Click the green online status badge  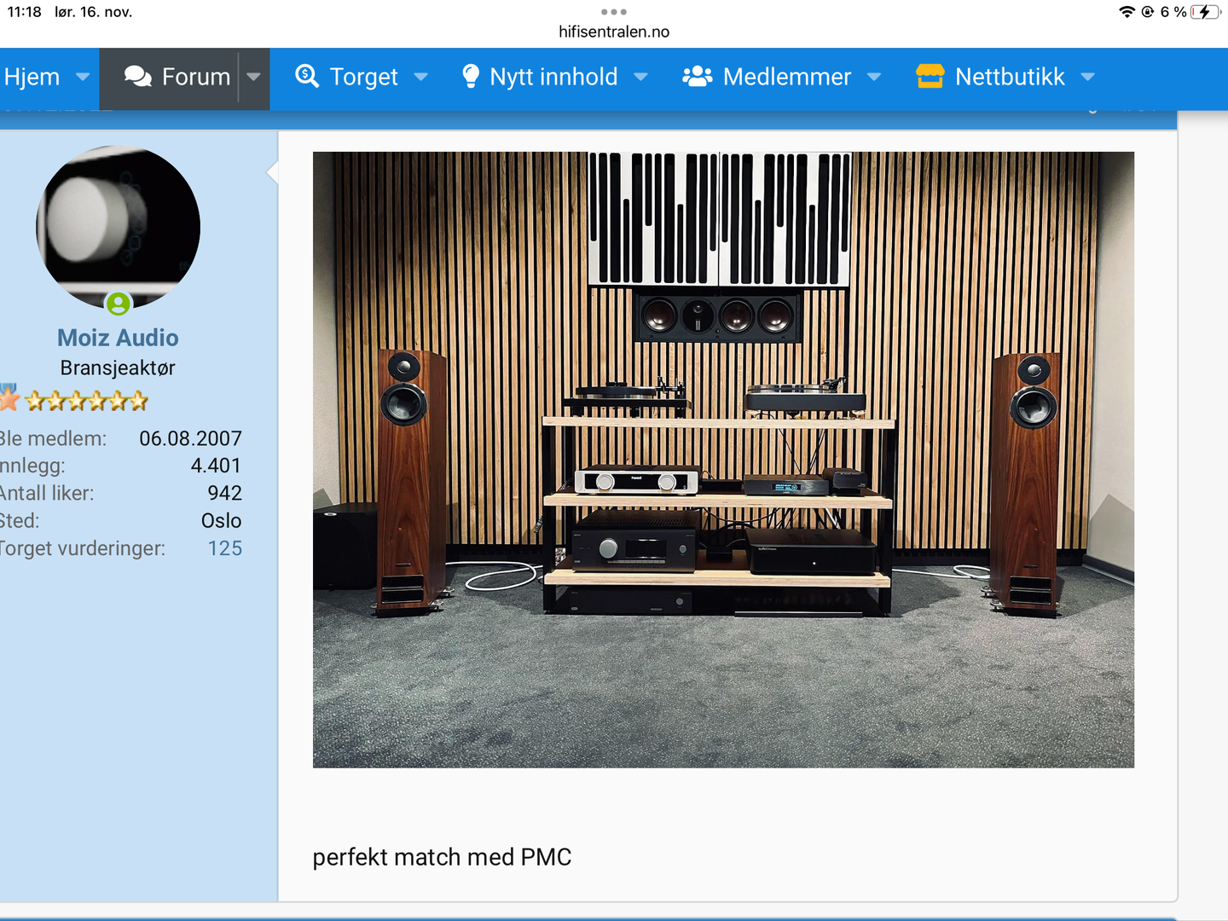click(119, 303)
